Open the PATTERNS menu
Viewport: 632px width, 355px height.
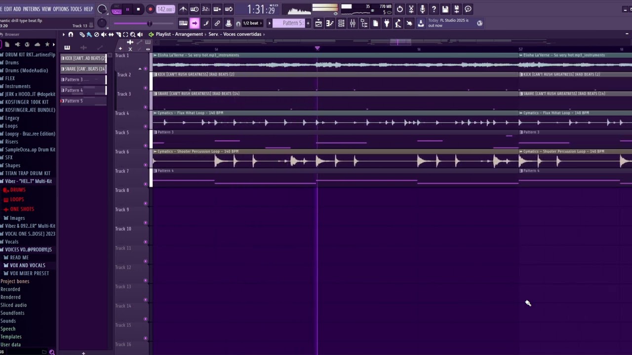tap(32, 9)
